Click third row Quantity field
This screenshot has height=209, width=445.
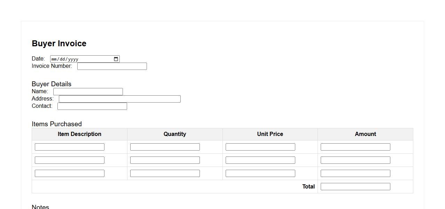[165, 174]
